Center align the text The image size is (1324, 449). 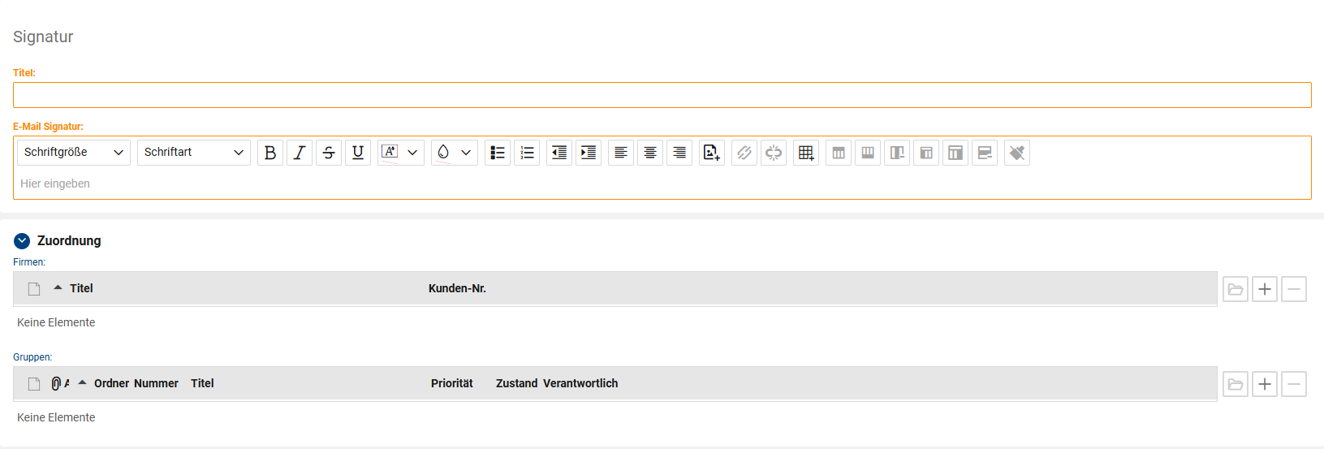650,153
